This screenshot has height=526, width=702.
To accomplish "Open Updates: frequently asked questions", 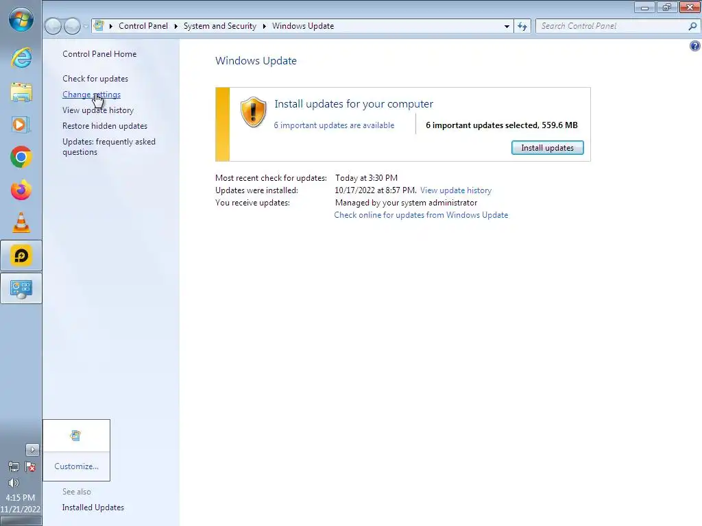I will pos(109,147).
